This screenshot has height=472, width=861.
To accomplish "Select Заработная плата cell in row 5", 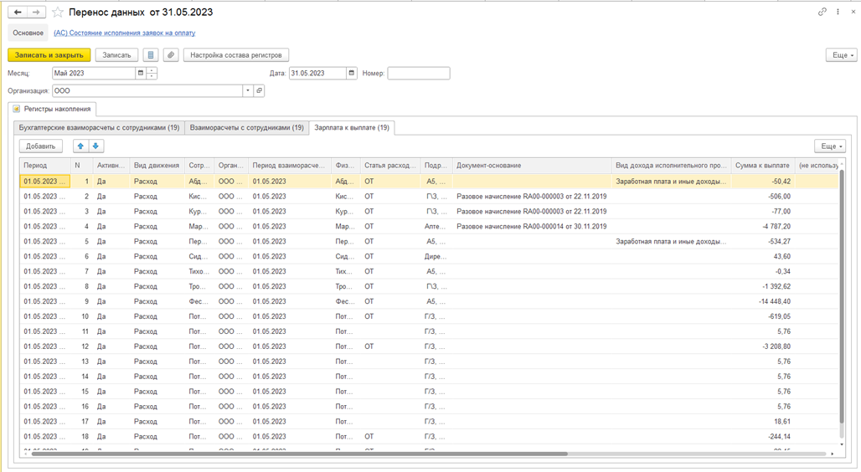I will 671,242.
